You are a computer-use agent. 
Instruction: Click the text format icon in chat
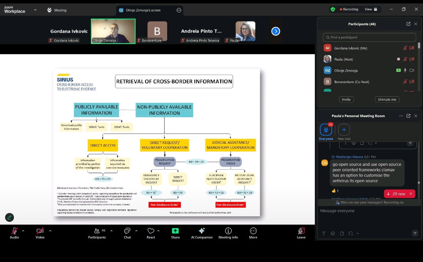pyautogui.click(x=323, y=233)
